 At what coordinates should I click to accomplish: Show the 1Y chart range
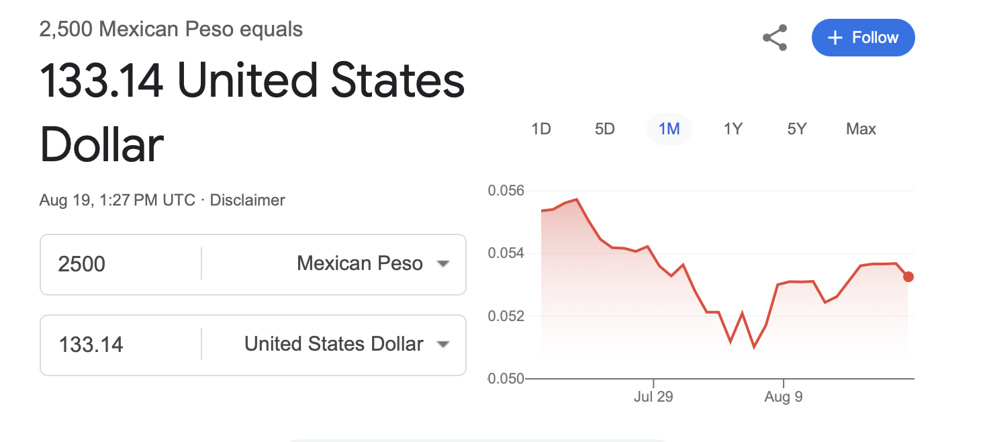[733, 129]
